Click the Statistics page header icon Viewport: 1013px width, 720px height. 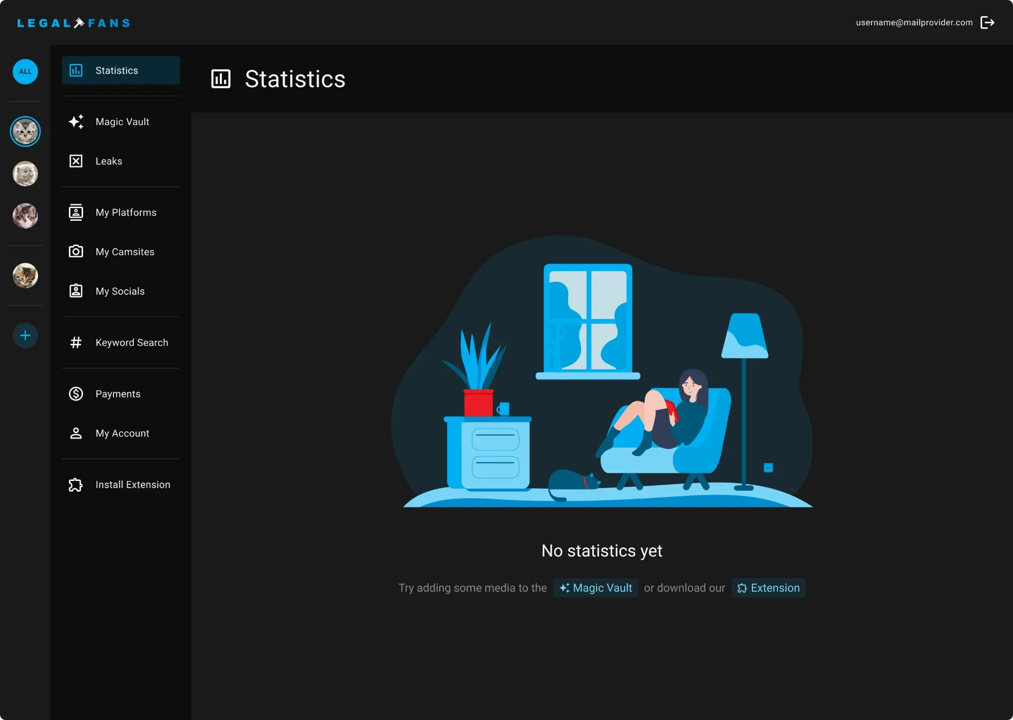coord(221,79)
